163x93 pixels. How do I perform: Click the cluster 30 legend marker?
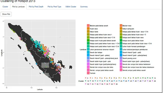[86, 84]
